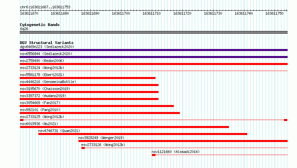Select the Cytogenetic Bands track title
Viewport: 297px width, 168px height.
[x=40, y=25]
